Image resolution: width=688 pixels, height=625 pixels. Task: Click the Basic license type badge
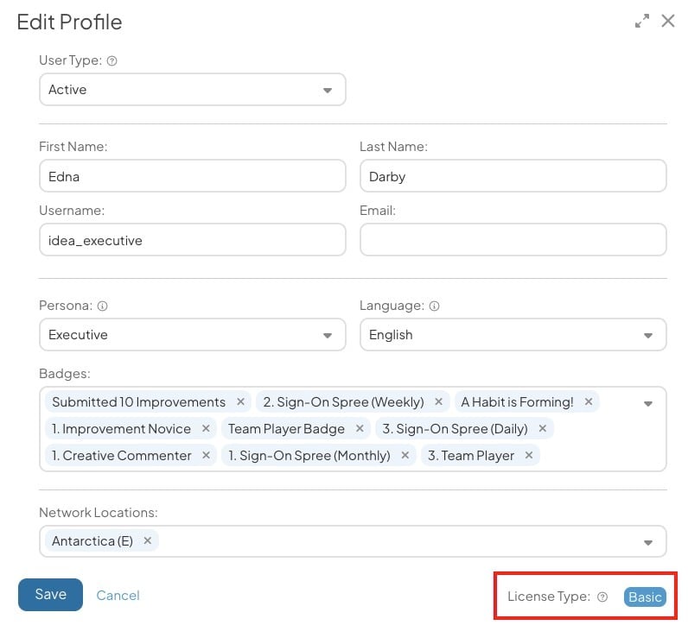pyautogui.click(x=645, y=597)
